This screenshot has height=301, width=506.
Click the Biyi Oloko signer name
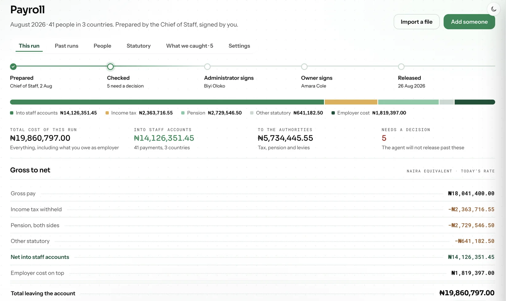pyautogui.click(x=214, y=86)
